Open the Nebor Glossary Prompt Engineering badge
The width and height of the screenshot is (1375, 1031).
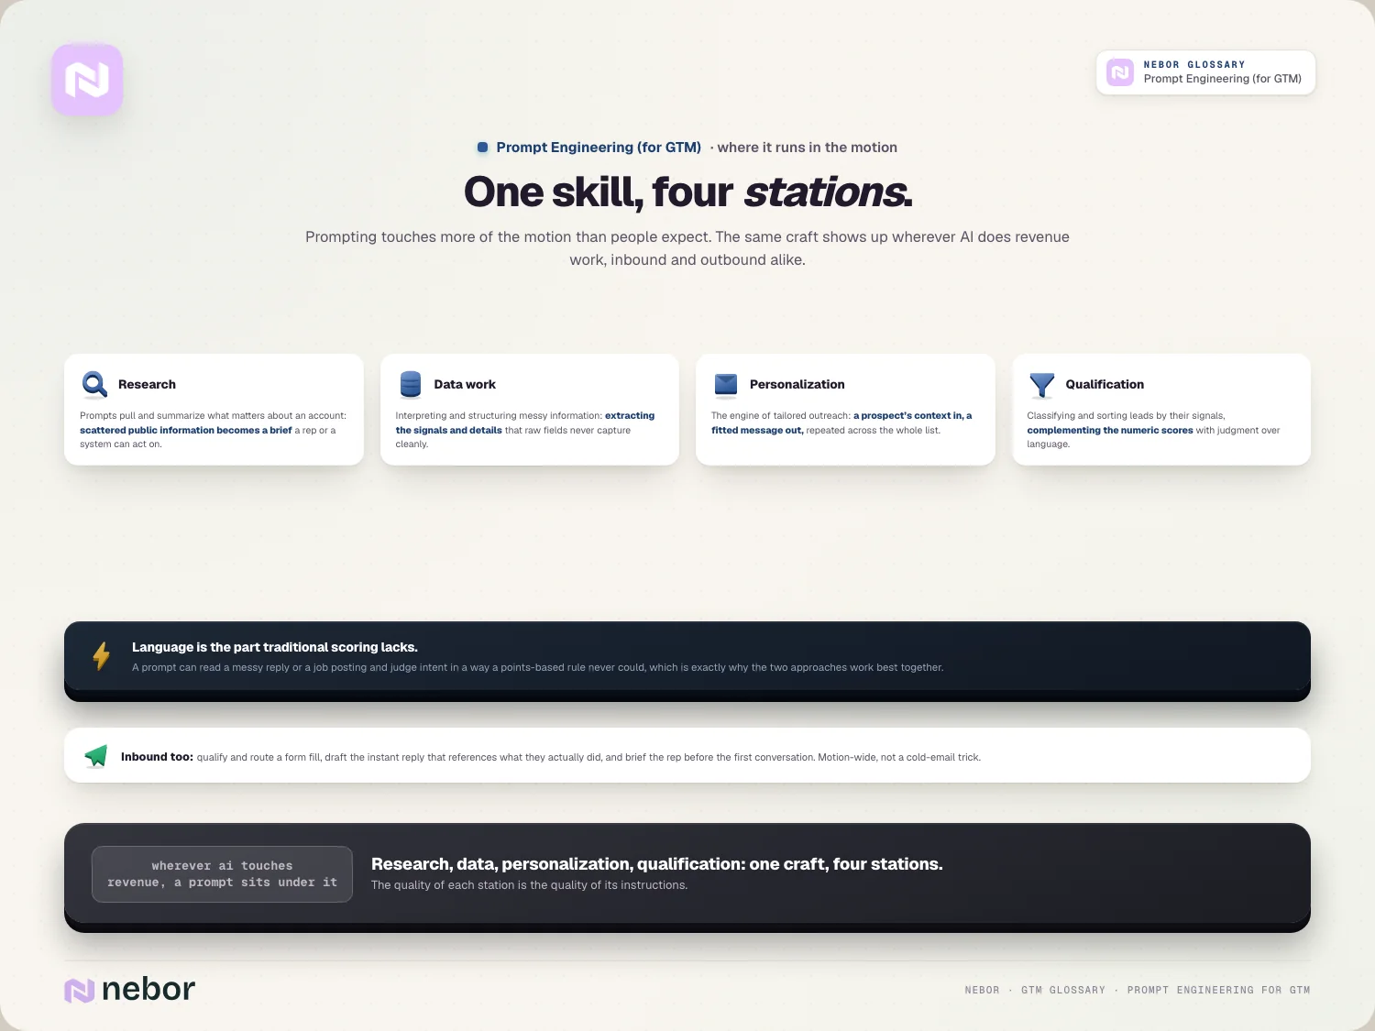coord(1205,72)
